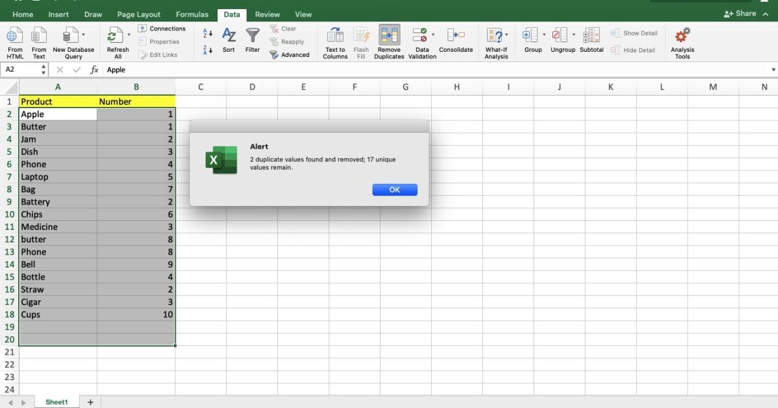778x408 pixels.
Task: Expand the formula bar arrow
Action: [773, 69]
